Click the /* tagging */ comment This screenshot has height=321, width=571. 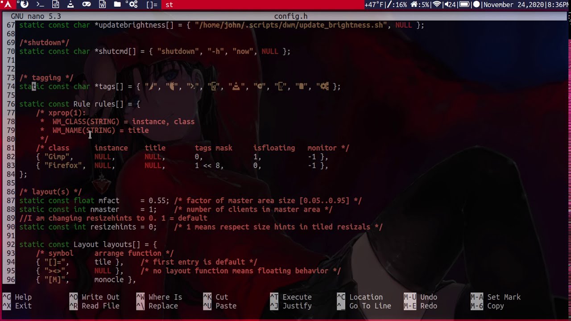pyautogui.click(x=46, y=78)
